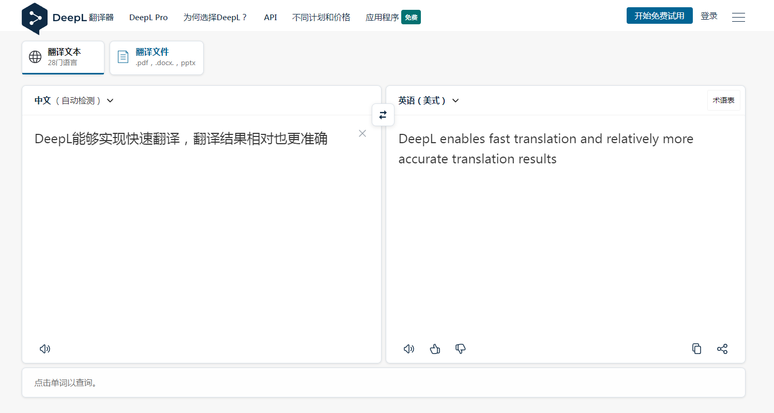The height and width of the screenshot is (413, 774).
Task: Click the document icon in 翻译文件 tab
Action: (123, 57)
